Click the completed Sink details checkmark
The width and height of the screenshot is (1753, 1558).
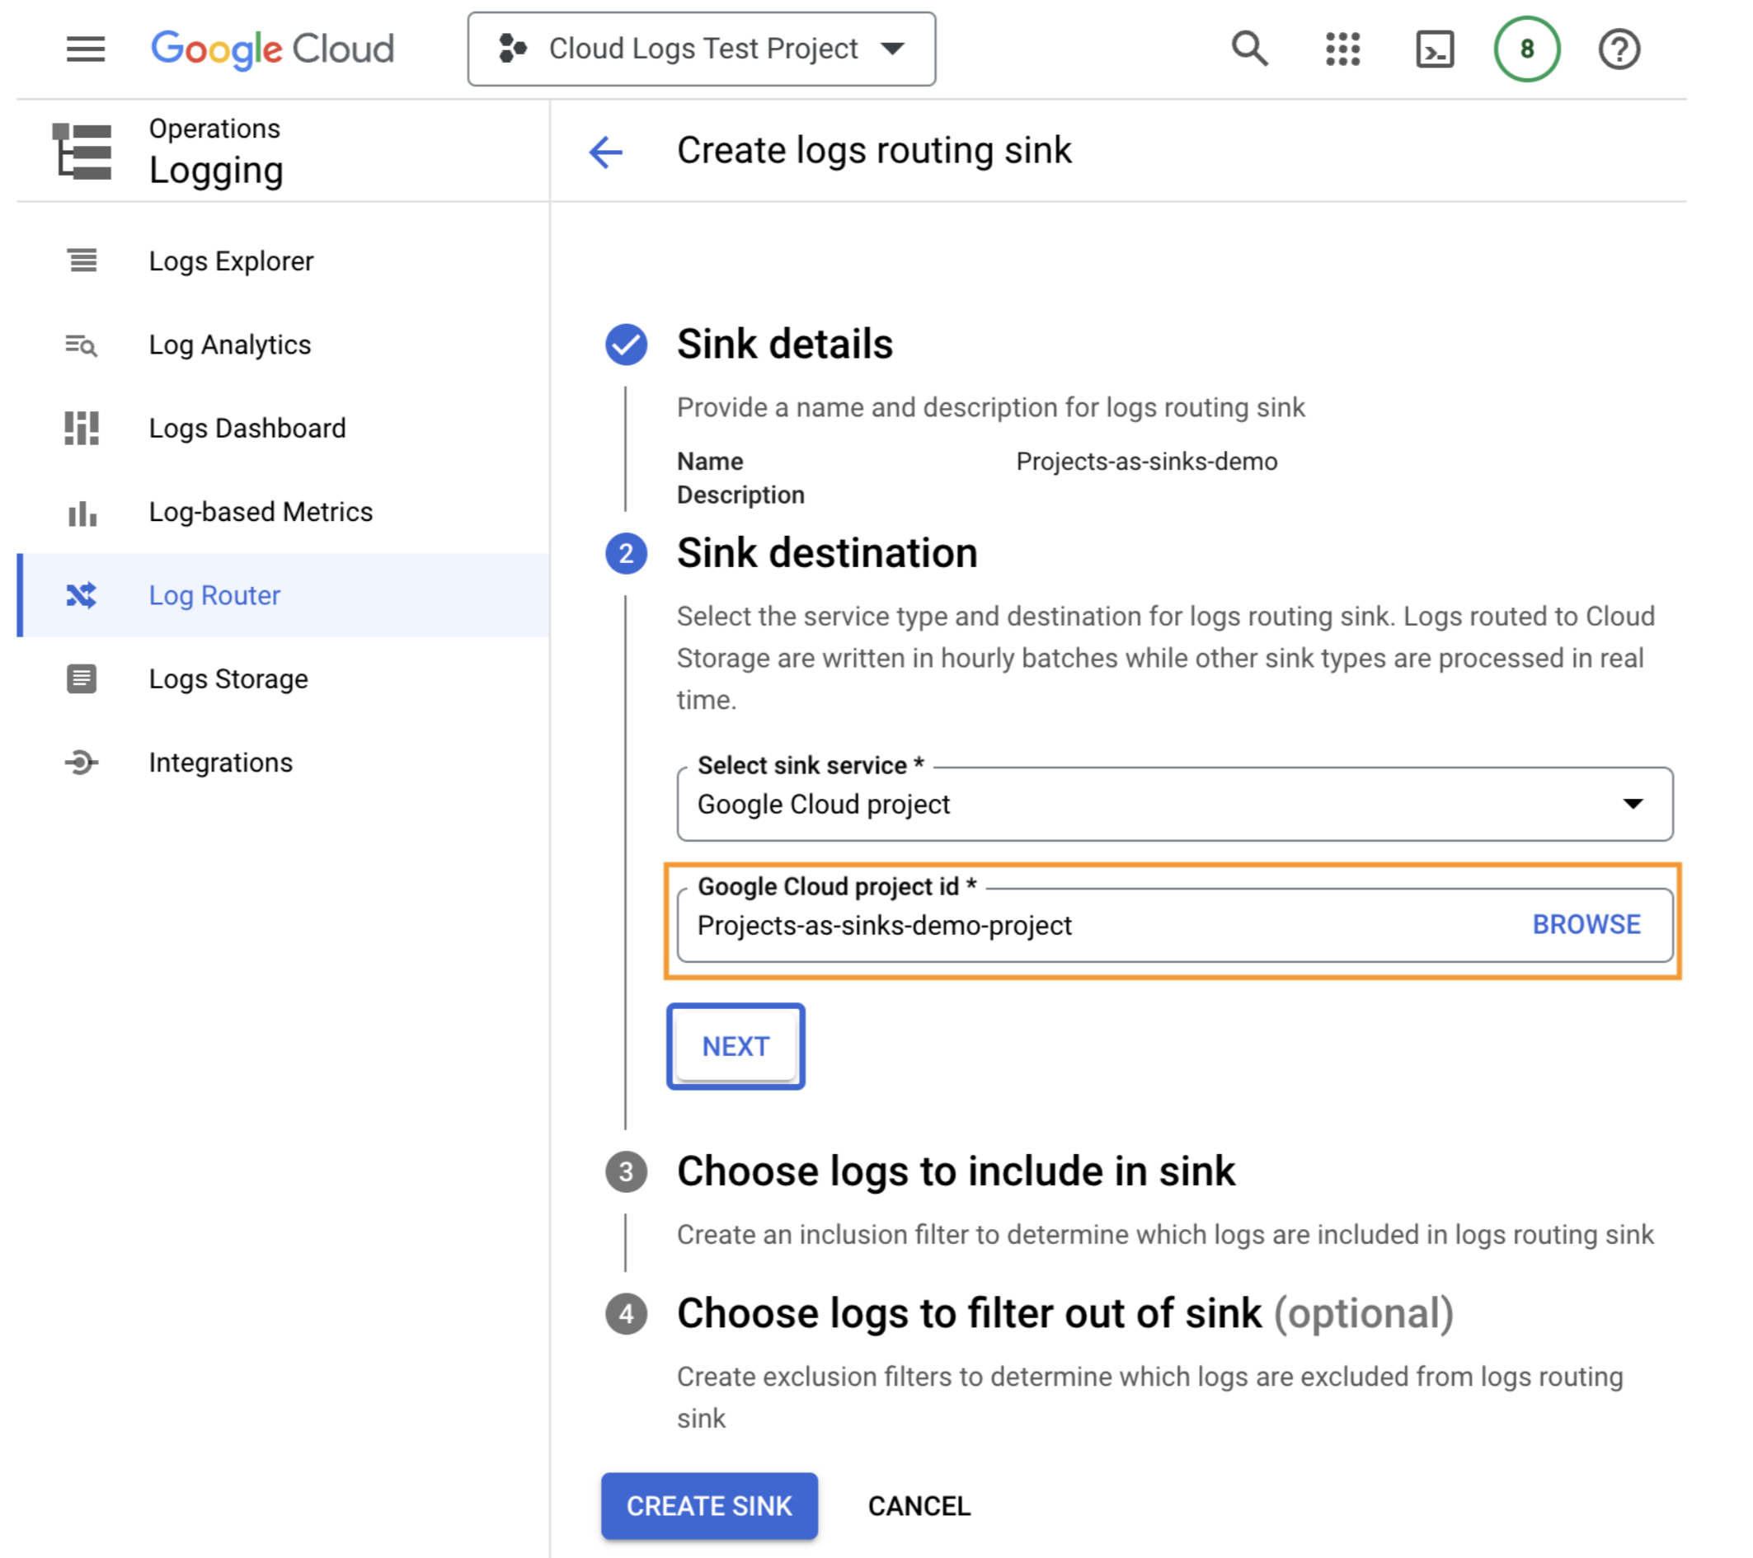click(627, 341)
